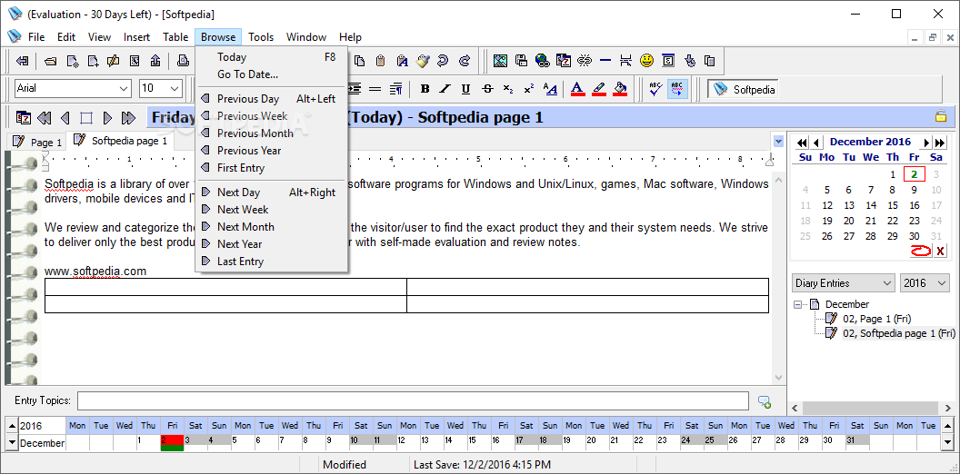Click the Paste clipboard icon
960x474 pixels.
coord(381,61)
